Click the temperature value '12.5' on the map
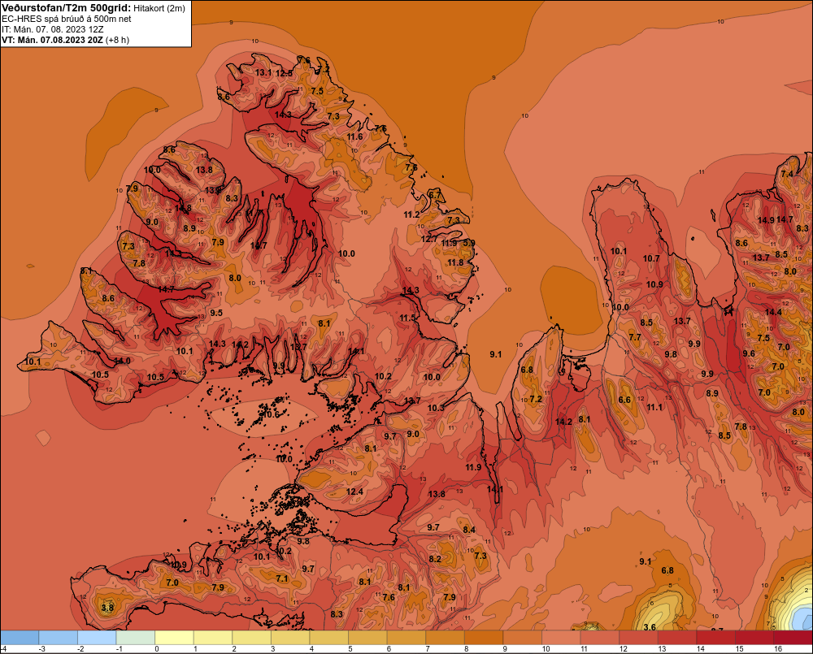Screen dimensions: 813x654 coord(284,73)
